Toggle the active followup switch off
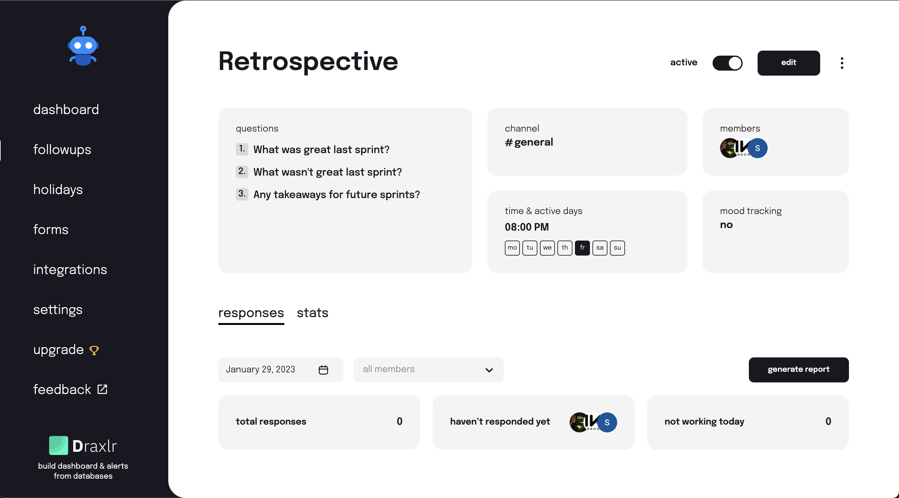 coord(727,63)
